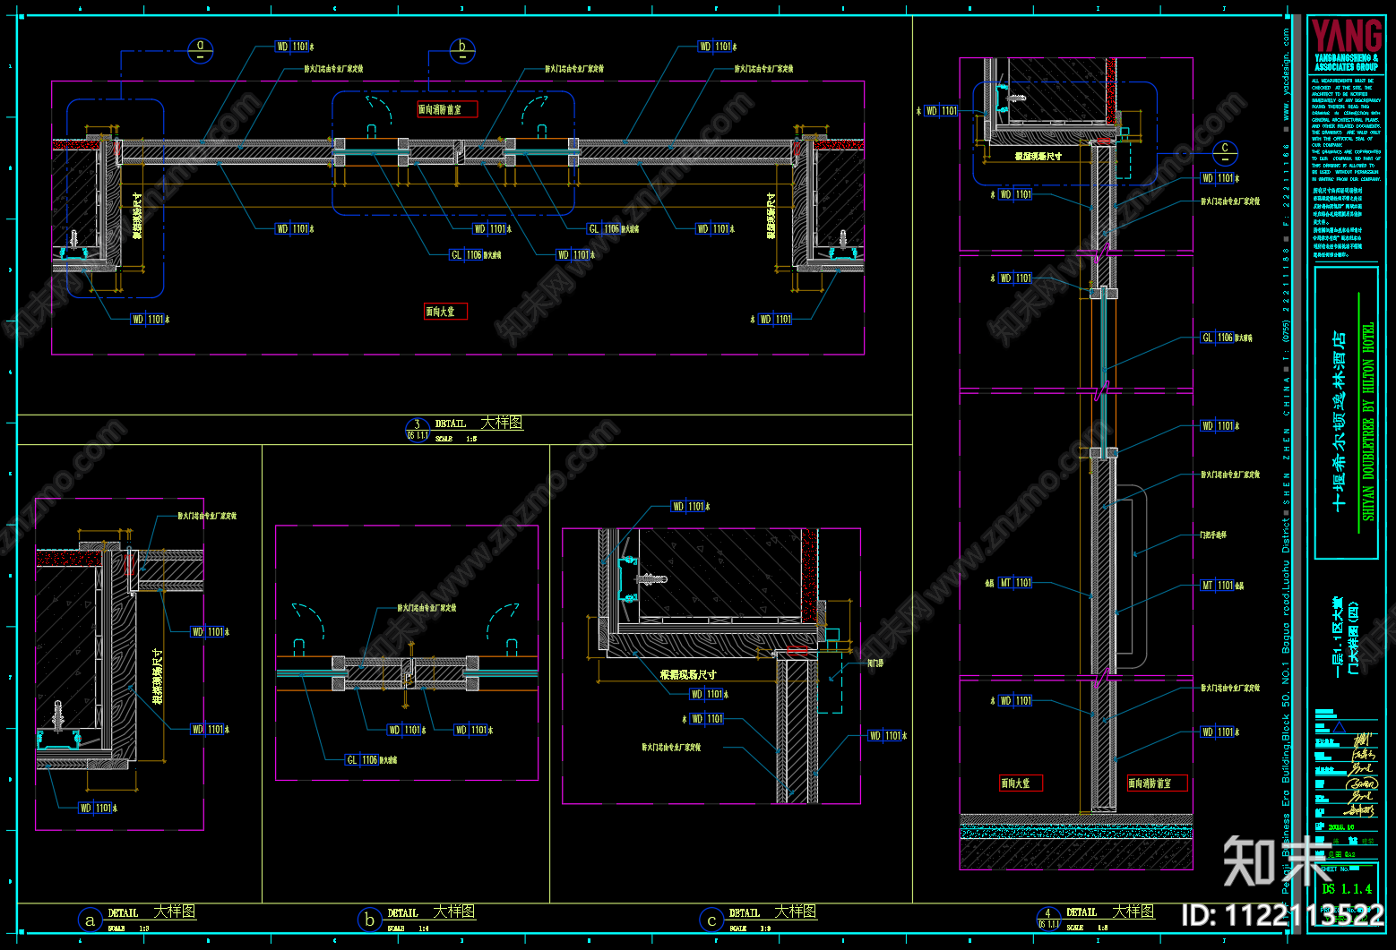1396x950 pixels.
Task: Click sheet number 'DS 1.1.4'
Action: (1347, 888)
